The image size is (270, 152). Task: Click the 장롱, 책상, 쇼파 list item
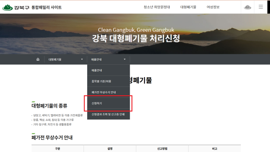tap(53, 120)
